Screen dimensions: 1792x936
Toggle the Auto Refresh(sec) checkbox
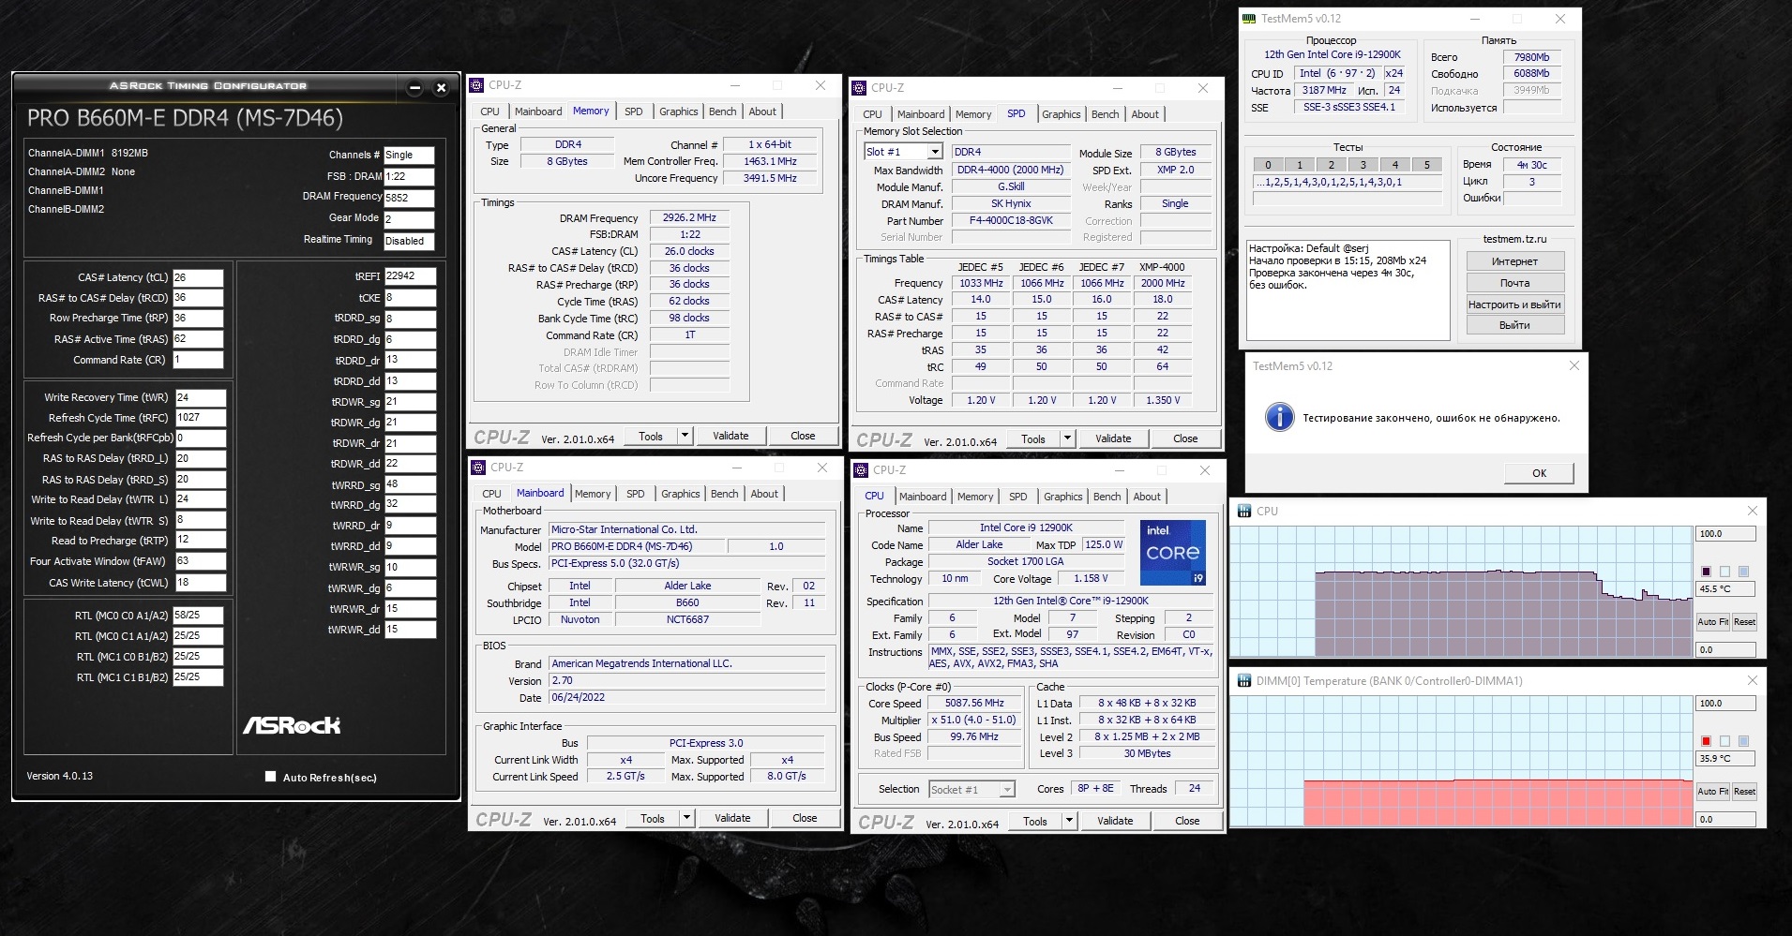pos(270,776)
